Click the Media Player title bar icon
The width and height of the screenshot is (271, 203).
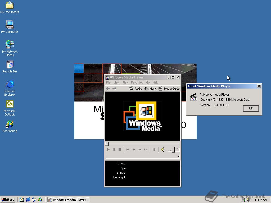[107, 77]
